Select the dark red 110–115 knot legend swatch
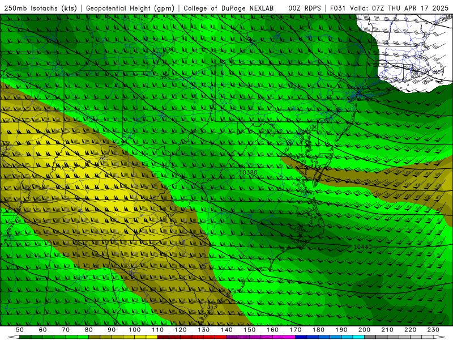This screenshot has height=340, width=453. [x=163, y=337]
